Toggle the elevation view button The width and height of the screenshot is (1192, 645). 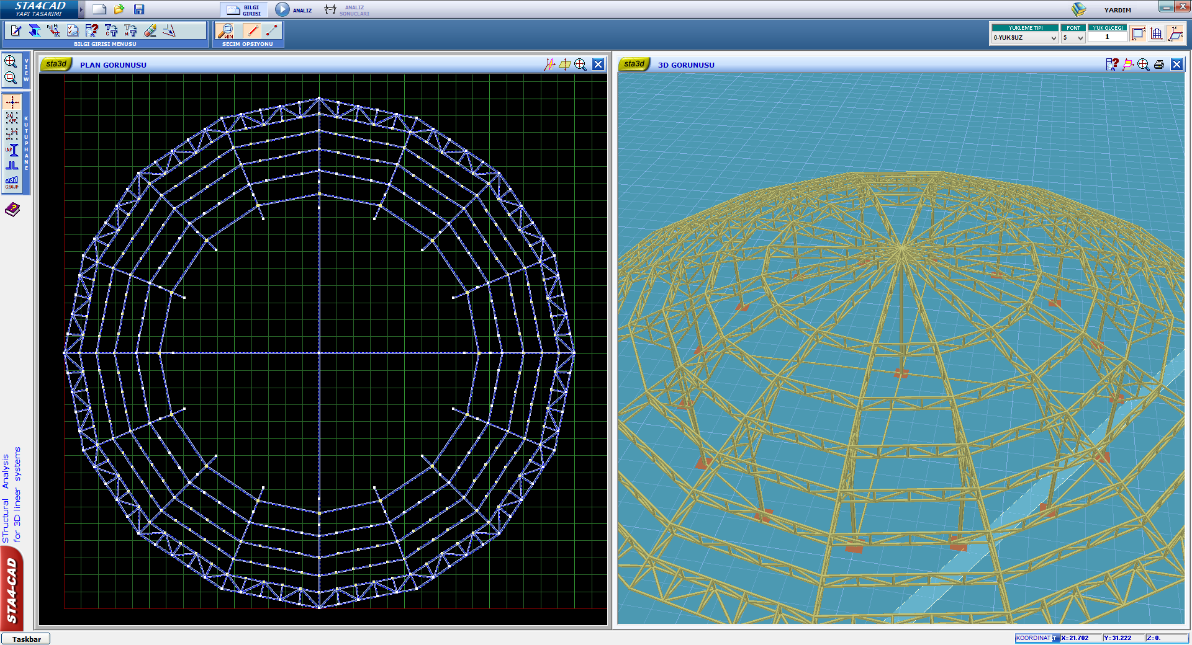click(x=1156, y=33)
